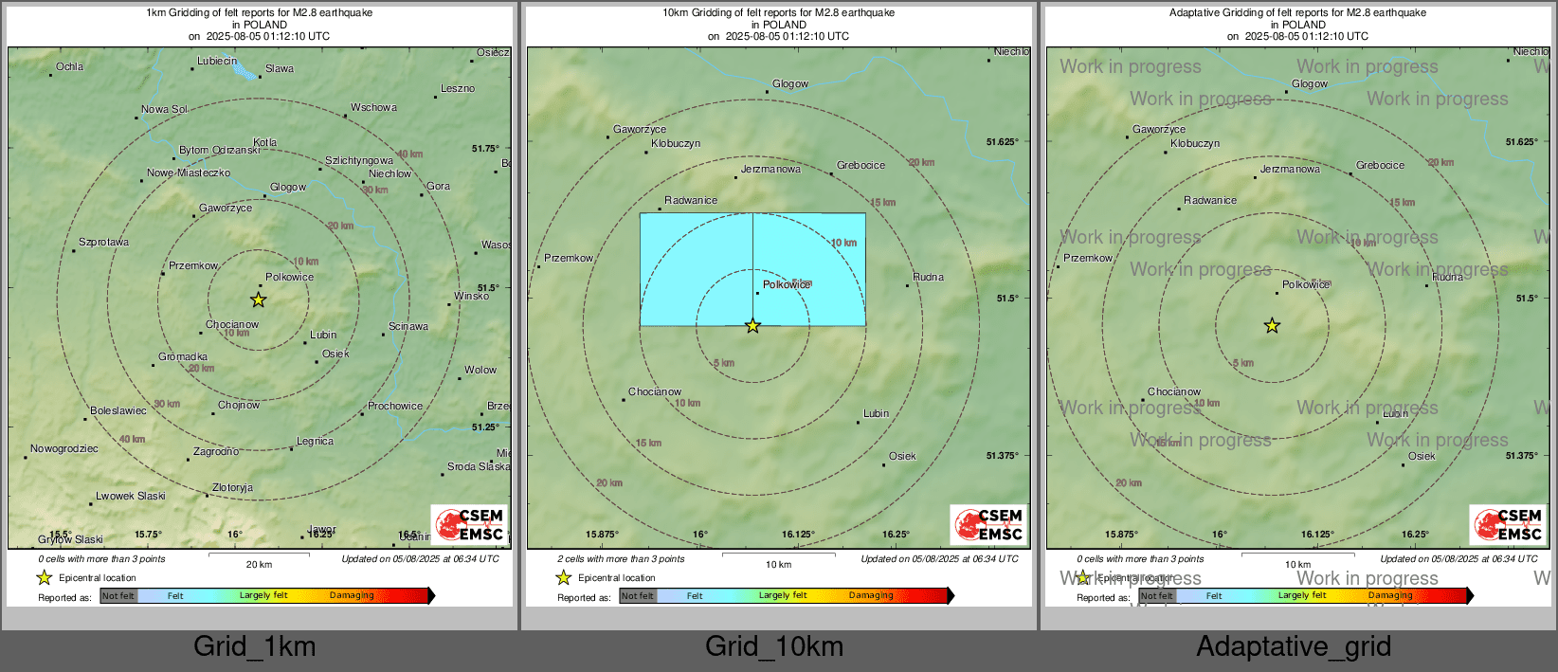
Task: Click the '10 km' scale bar under 10km map
Action: pyautogui.click(x=778, y=559)
